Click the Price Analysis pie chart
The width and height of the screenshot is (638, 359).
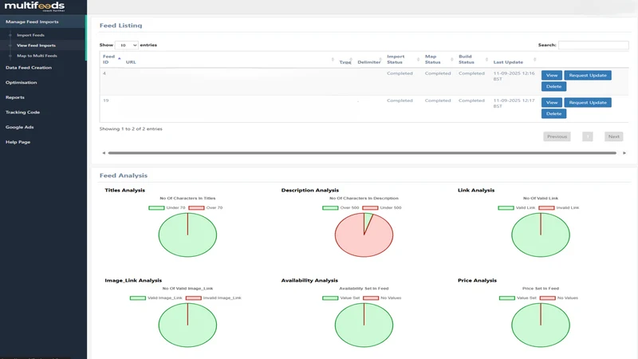coord(541,325)
